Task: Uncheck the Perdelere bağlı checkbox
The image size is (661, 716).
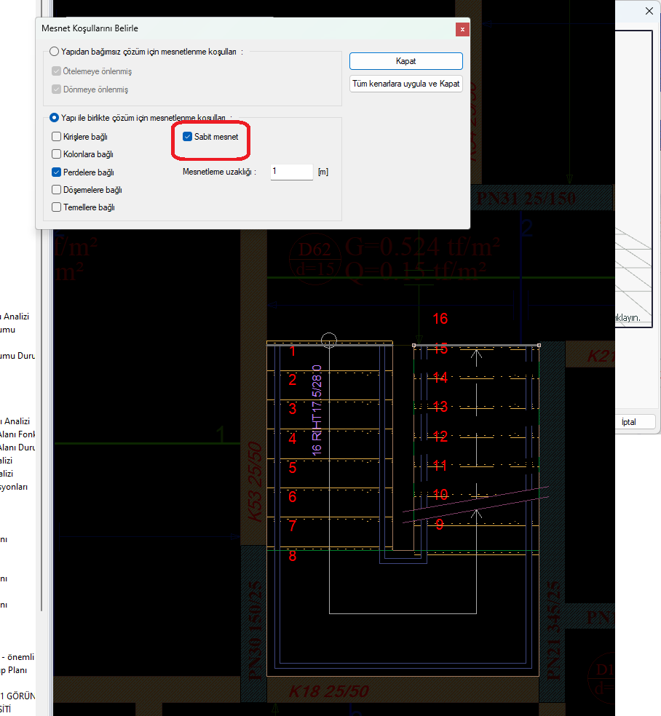Action: coord(57,172)
